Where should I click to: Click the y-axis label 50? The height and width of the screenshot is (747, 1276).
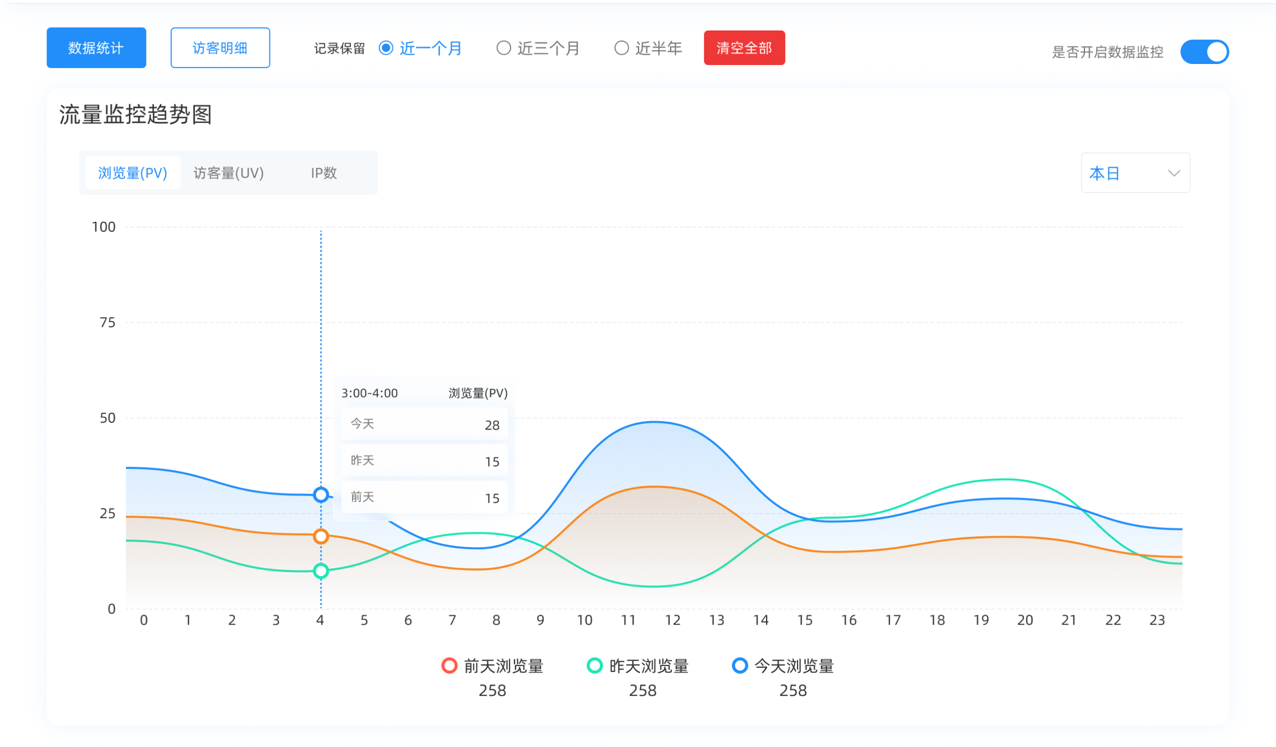tap(107, 418)
